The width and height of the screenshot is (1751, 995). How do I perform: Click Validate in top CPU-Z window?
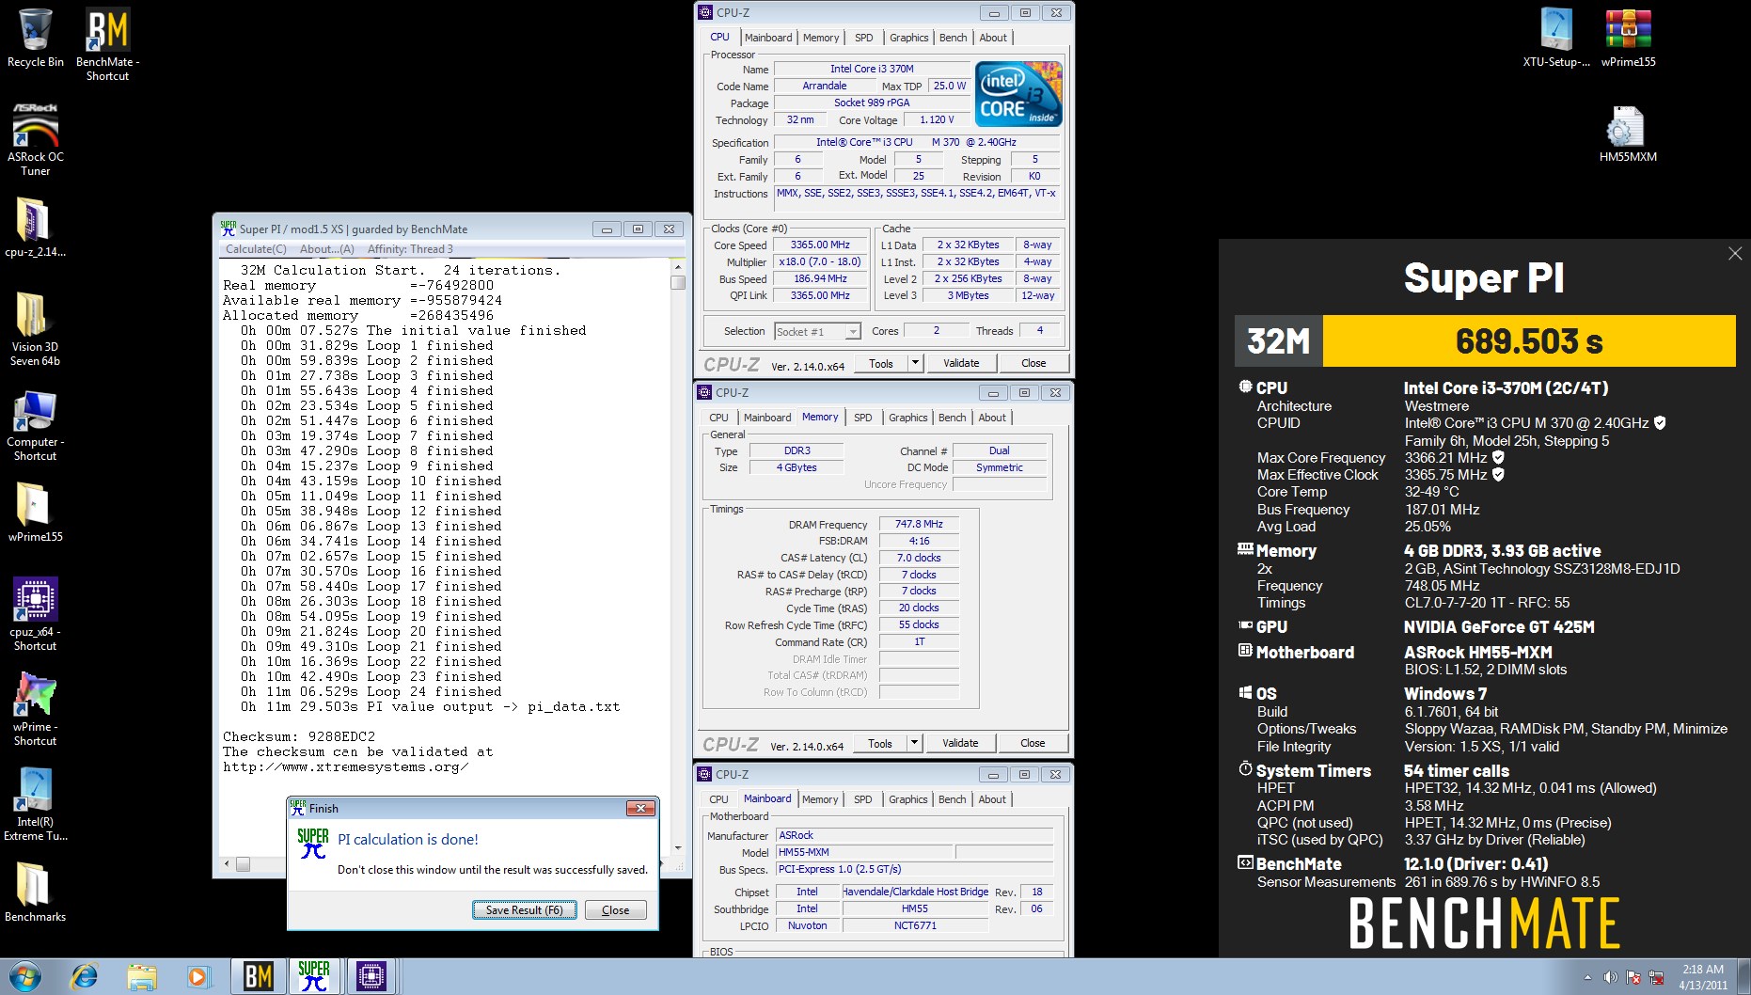(961, 363)
